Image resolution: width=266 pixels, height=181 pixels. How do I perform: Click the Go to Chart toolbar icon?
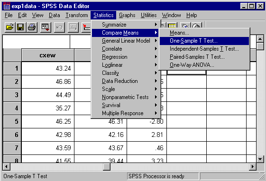[73, 27]
